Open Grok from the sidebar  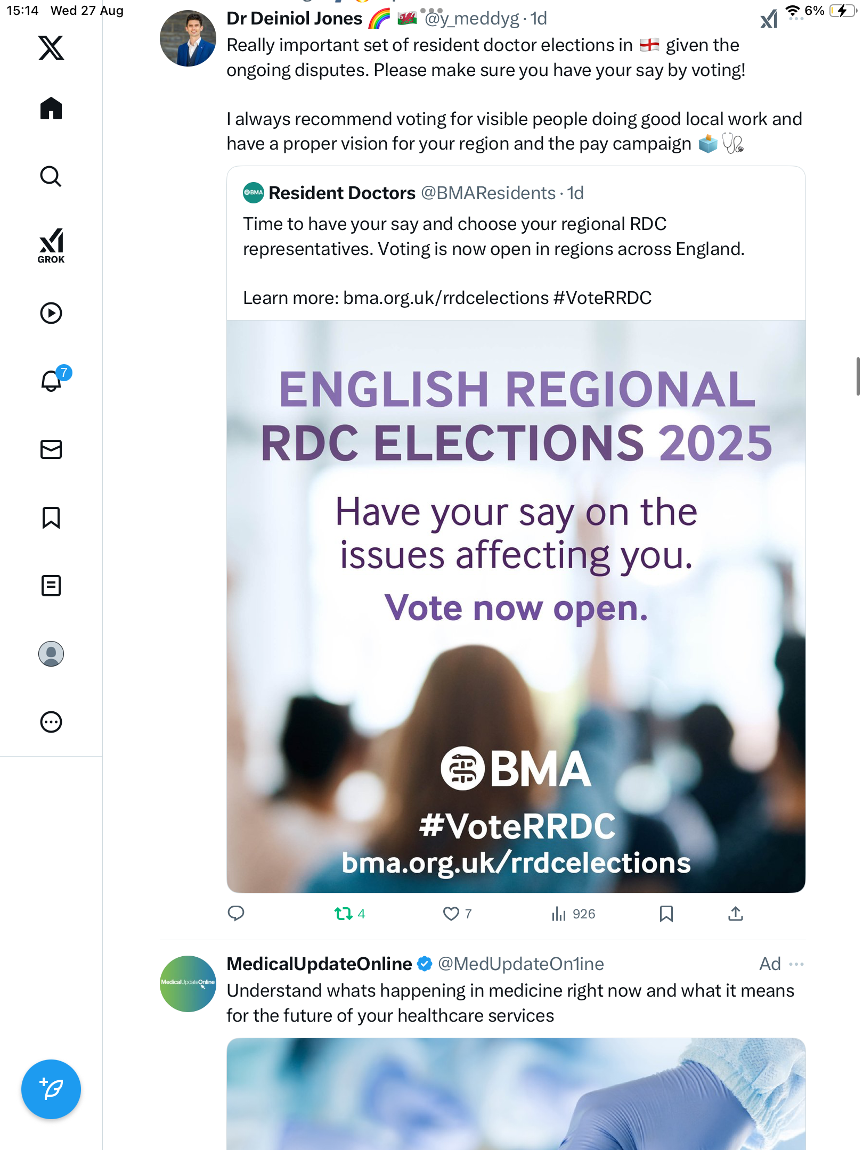pos(51,246)
